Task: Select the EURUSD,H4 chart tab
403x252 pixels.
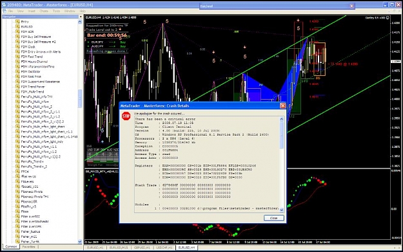Action: coord(186,248)
